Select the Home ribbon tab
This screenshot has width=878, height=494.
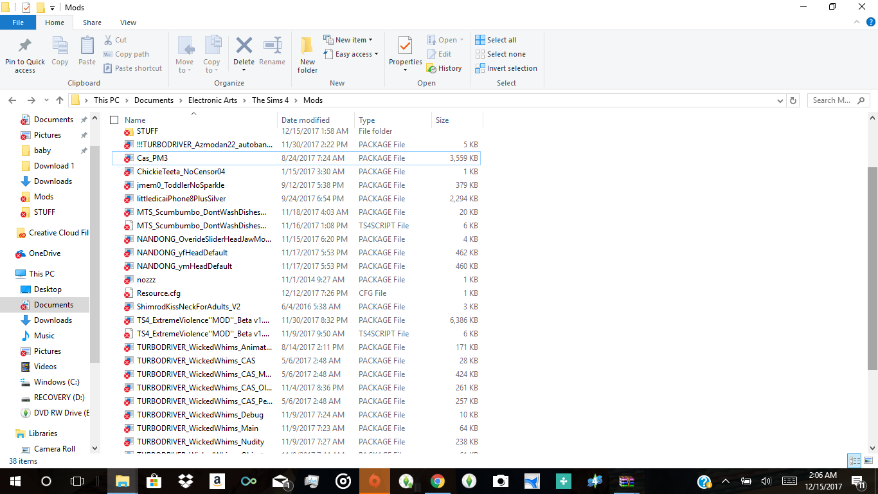point(55,22)
